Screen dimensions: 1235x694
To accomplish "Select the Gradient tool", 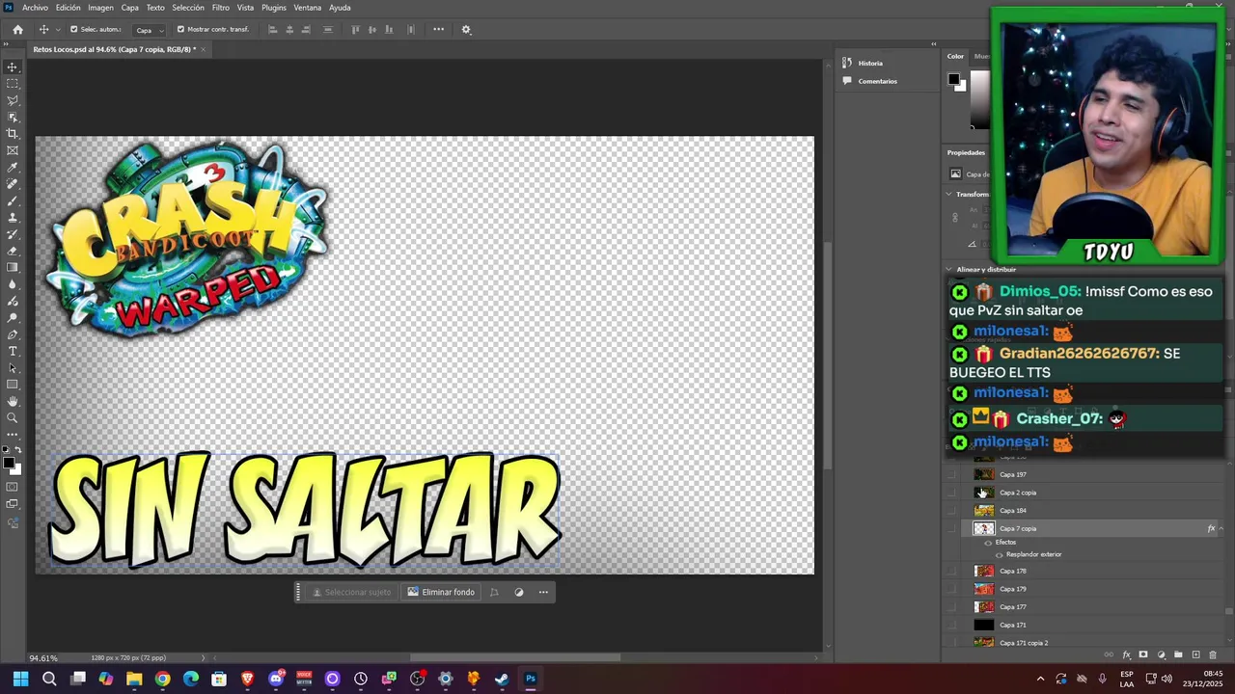I will 13,267.
